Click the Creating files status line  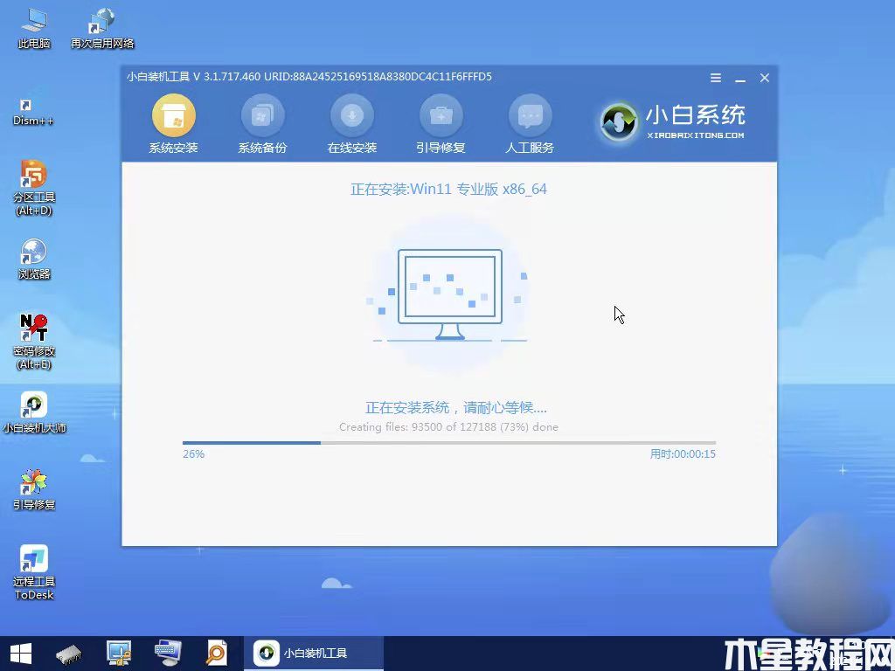click(448, 426)
